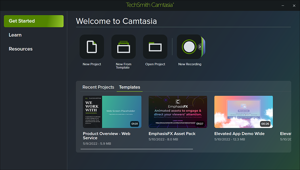Click the "5/9/2022 - 5.9 MB" text
Viewport: 300px width, 170px height.
97,143
